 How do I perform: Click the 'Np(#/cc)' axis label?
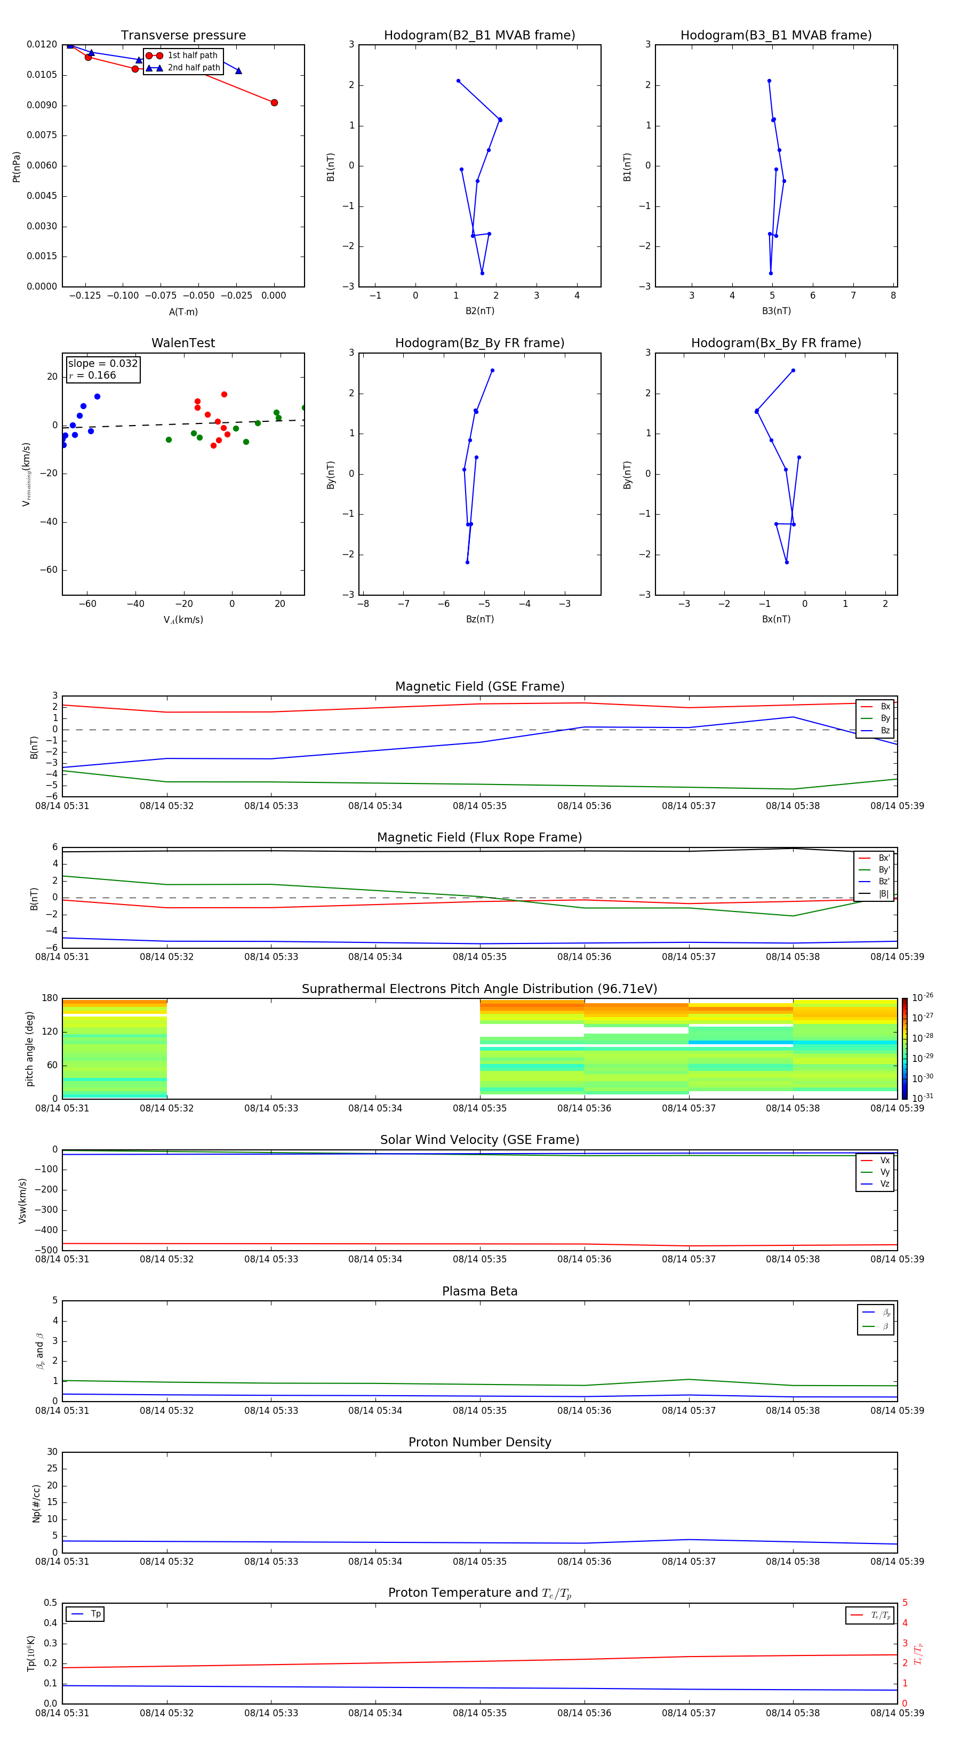point(36,1503)
